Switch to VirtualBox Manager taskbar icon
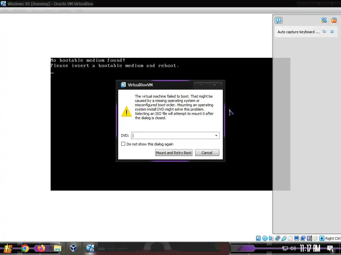The image size is (341, 255). [73, 248]
